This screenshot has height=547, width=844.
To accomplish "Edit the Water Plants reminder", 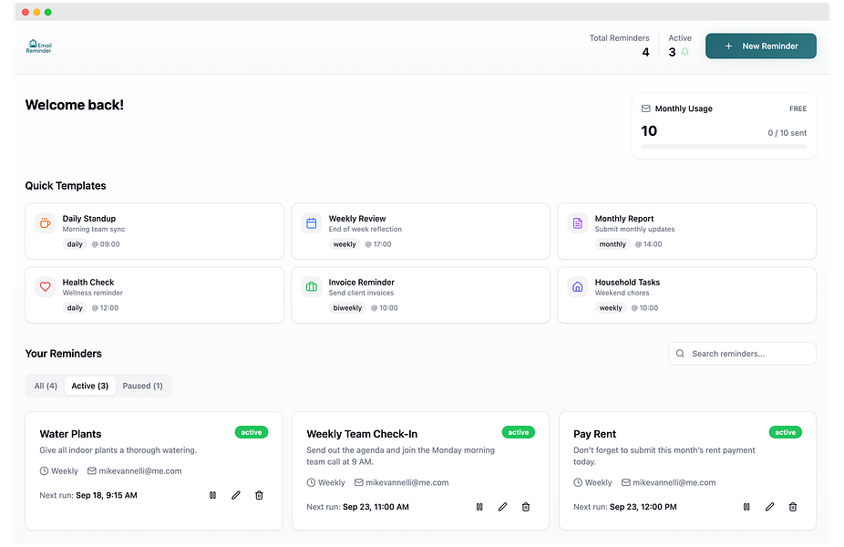I will tap(236, 495).
